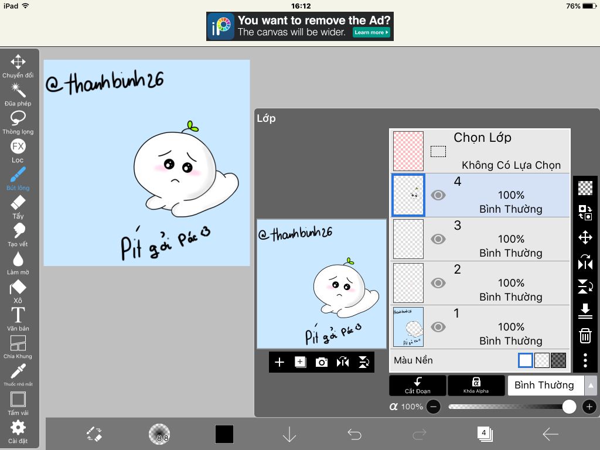The width and height of the screenshot is (600, 450).
Task: Click the blend mode up arrow
Action: coord(591,386)
